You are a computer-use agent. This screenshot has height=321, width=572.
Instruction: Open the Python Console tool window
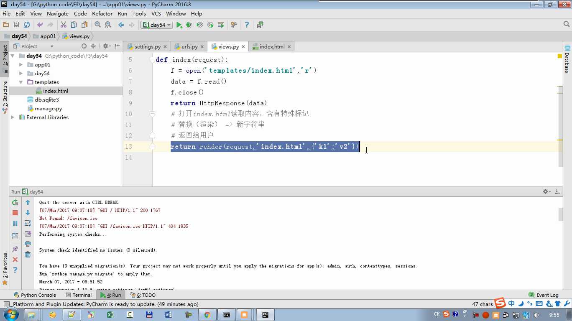point(35,295)
